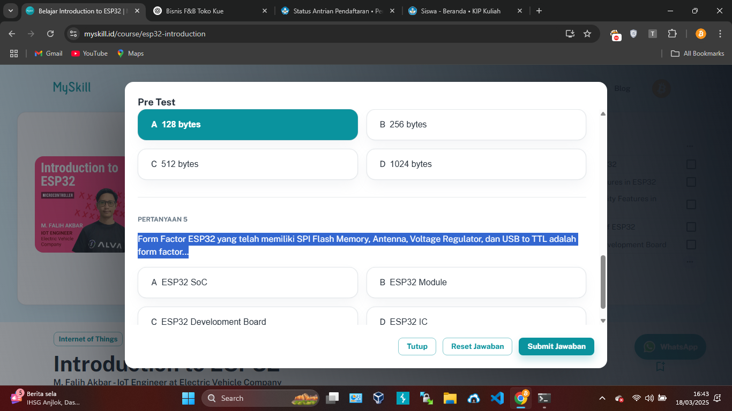Click the Introduction to ESP32 course thumbnail
732x411 pixels.
point(80,204)
